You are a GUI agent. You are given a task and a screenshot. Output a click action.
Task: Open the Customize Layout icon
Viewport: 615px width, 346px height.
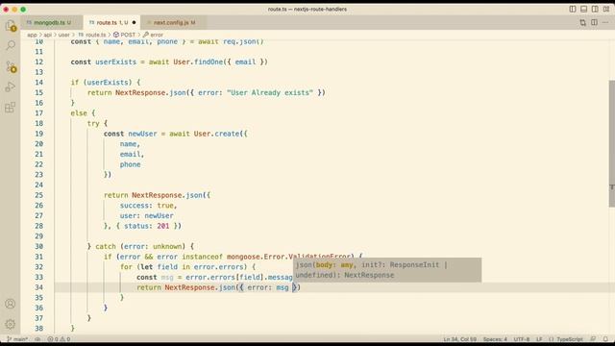(606, 9)
